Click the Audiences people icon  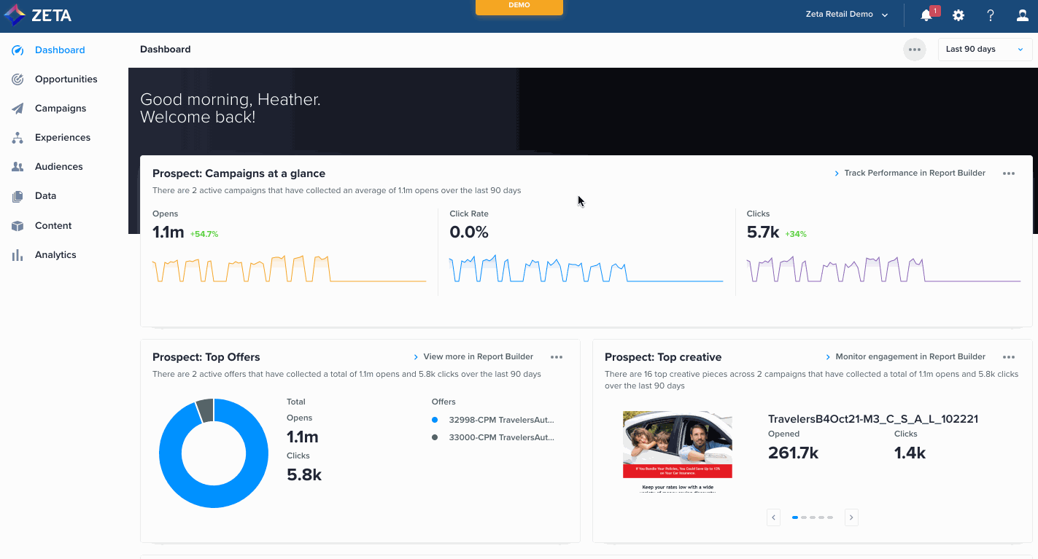[x=18, y=167]
